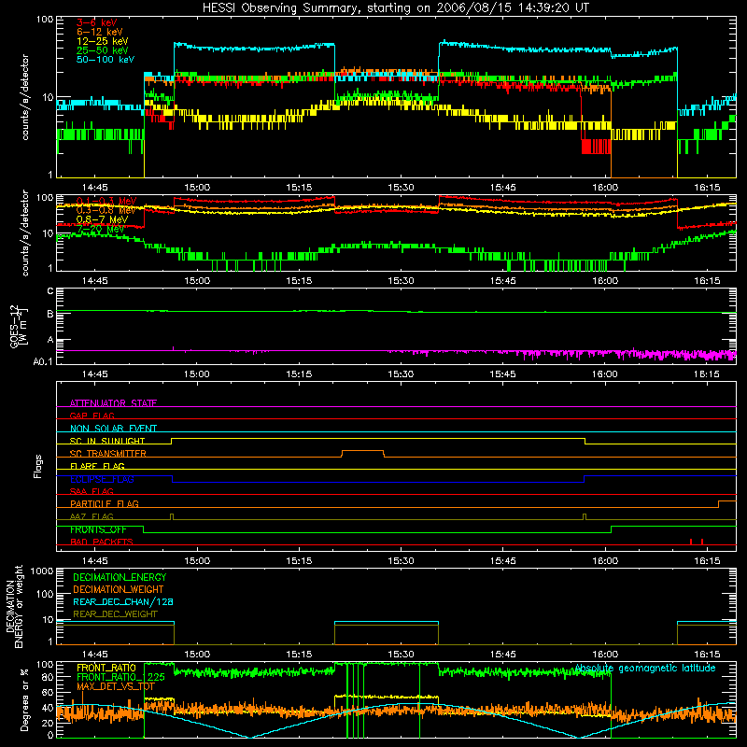This screenshot has width=747, height=747.
Task: Select the FLARE_FLAG label
Action: coord(97,466)
